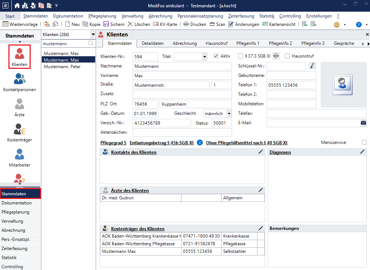Enable the Hausnotruf checkbox
Screen dimensions: 370x270
[287, 56]
